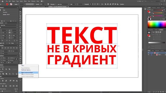The image size is (166, 93).
Task: Collapse the Layer 1 disclosure arrow
Action: pyautogui.click(x=153, y=53)
